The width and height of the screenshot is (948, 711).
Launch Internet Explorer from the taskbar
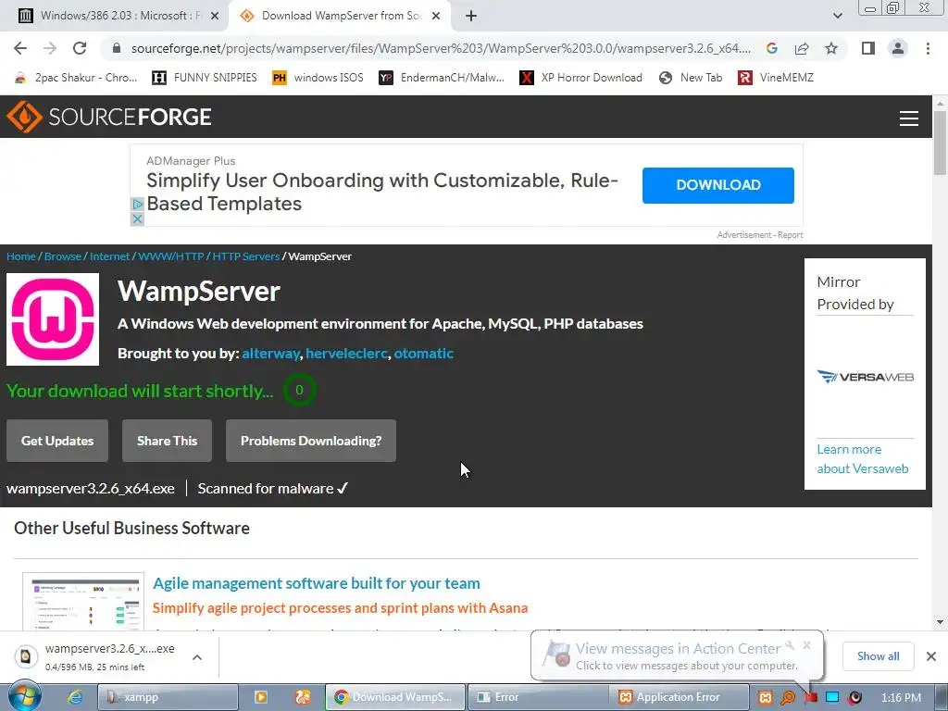click(74, 697)
